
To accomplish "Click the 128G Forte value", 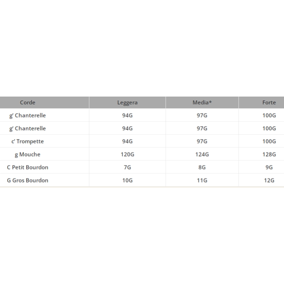I will coord(269,154).
